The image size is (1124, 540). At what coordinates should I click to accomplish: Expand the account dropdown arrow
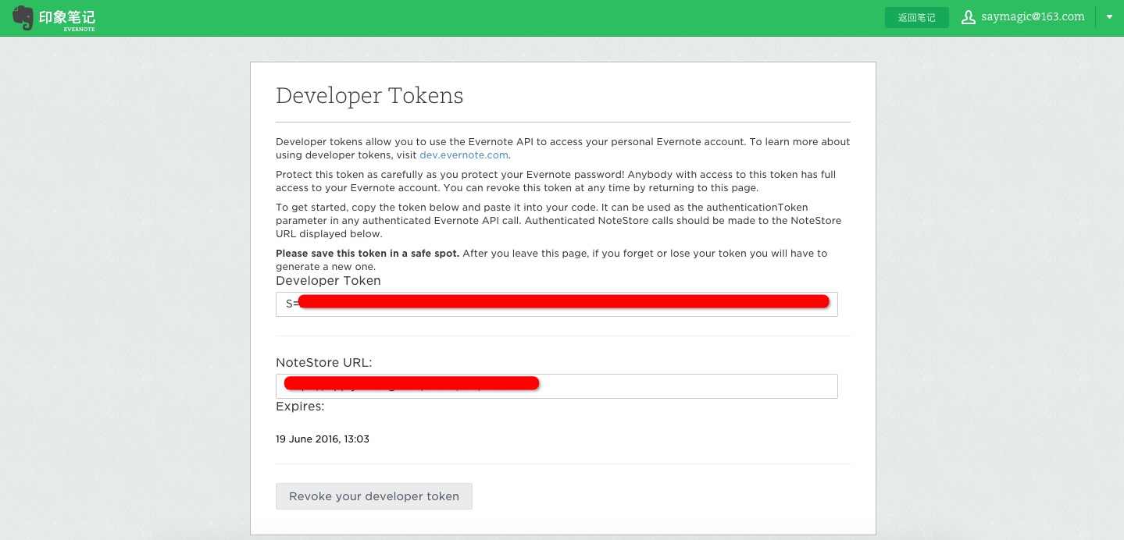[1109, 17]
